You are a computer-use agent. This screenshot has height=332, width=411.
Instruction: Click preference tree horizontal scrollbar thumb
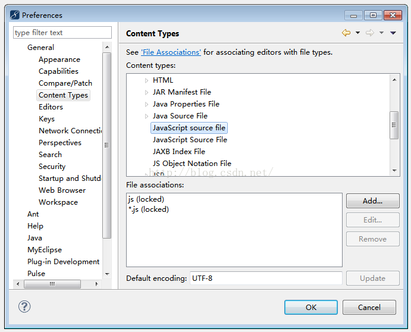[52, 284]
